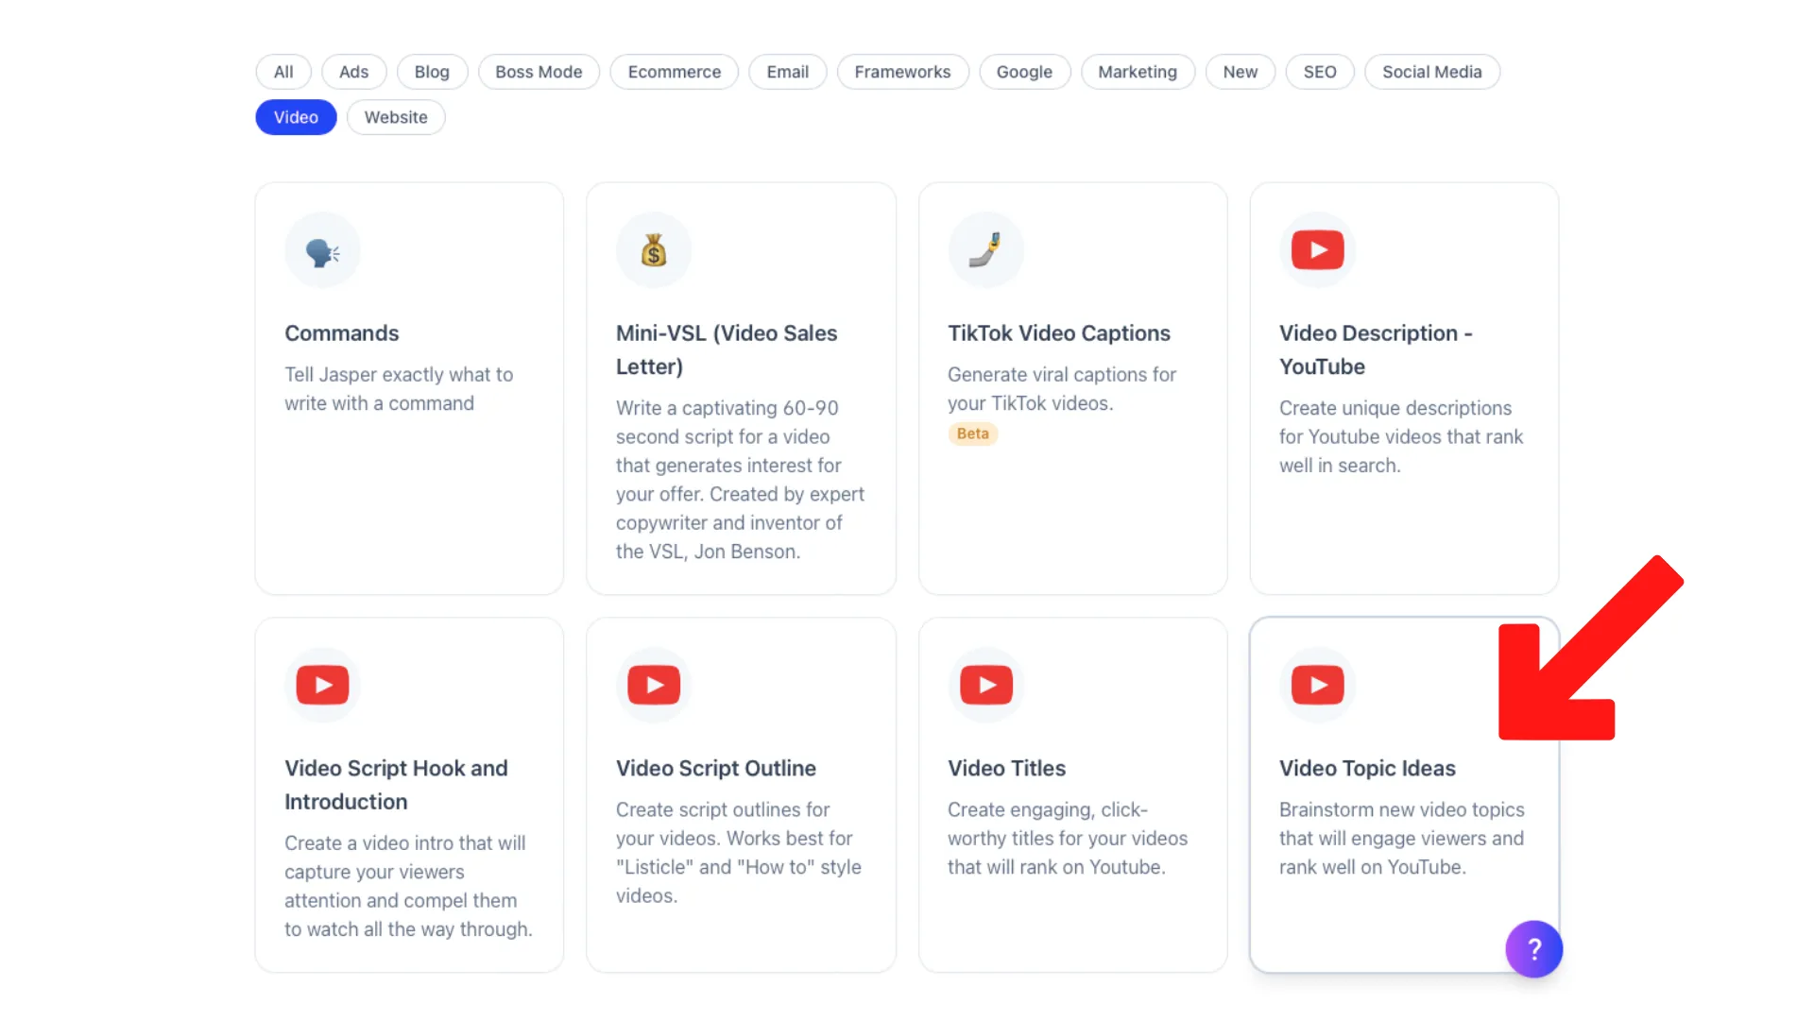
Task: Select the Frameworks category filter
Action: point(902,72)
